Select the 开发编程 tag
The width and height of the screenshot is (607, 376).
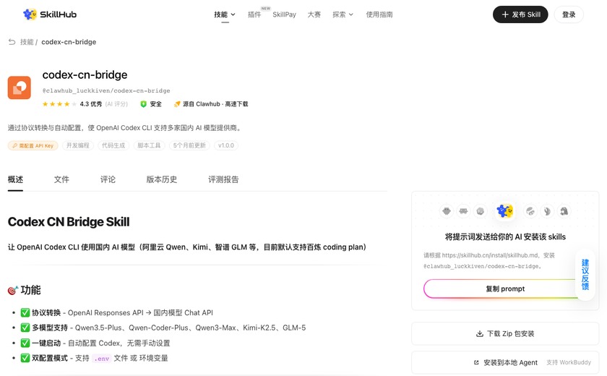pyautogui.click(x=78, y=145)
